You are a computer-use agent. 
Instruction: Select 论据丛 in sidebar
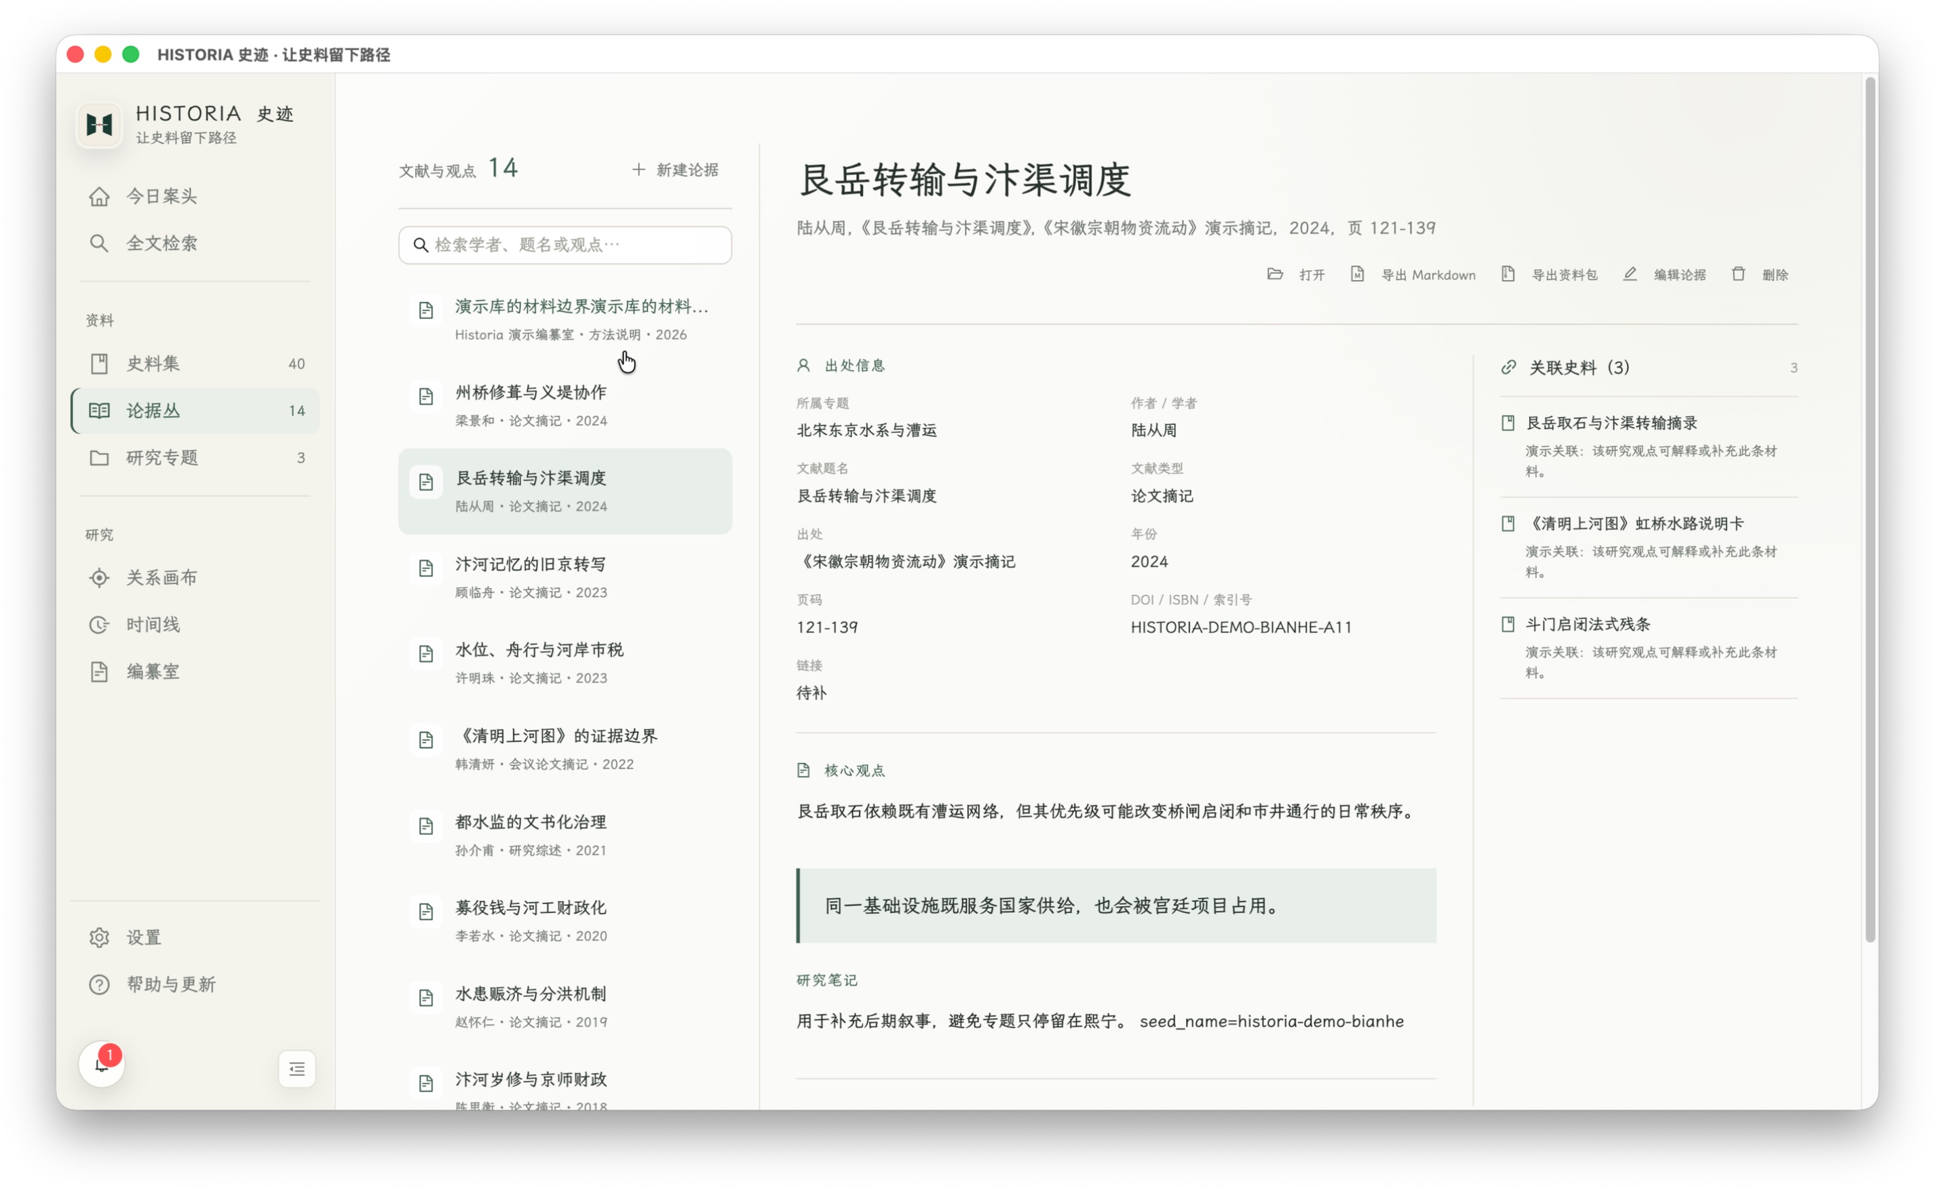click(195, 410)
